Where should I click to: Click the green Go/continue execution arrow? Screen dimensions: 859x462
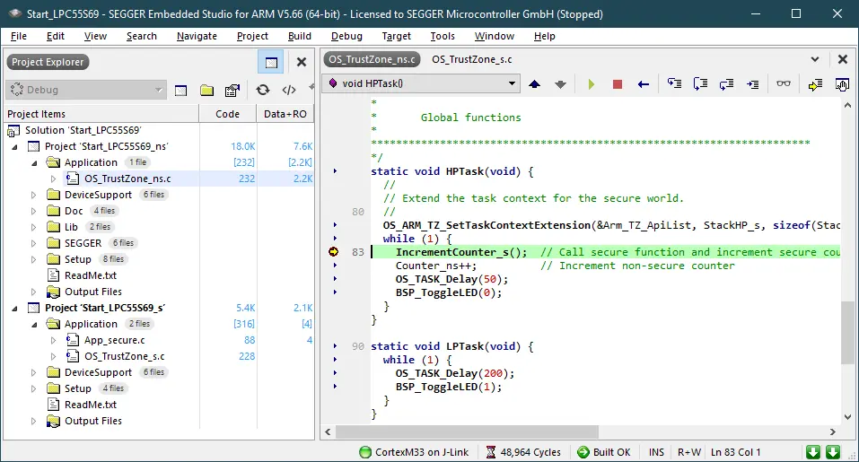pos(591,84)
